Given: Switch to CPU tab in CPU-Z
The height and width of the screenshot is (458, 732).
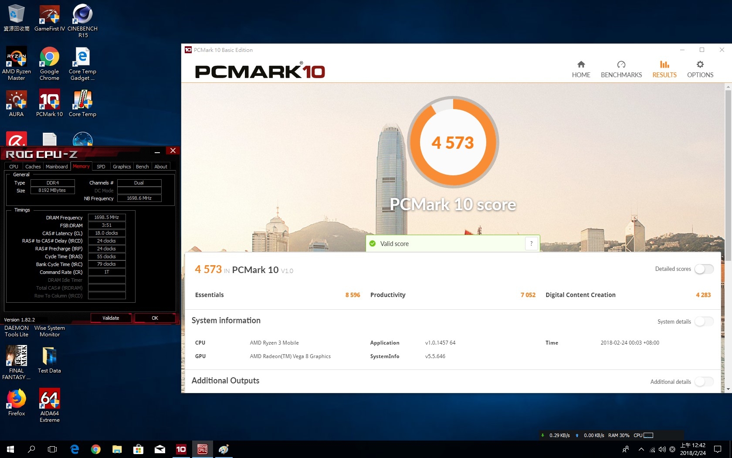Looking at the screenshot, I should (14, 167).
